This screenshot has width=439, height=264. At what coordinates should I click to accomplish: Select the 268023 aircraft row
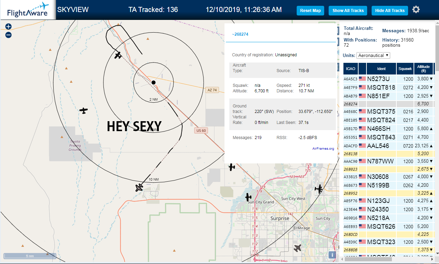click(388, 169)
